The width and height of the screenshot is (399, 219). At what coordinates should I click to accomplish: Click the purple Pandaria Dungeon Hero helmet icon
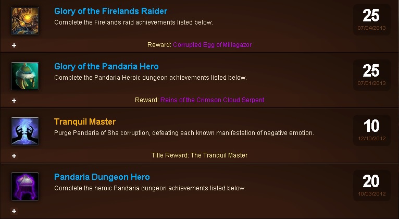[25, 186]
